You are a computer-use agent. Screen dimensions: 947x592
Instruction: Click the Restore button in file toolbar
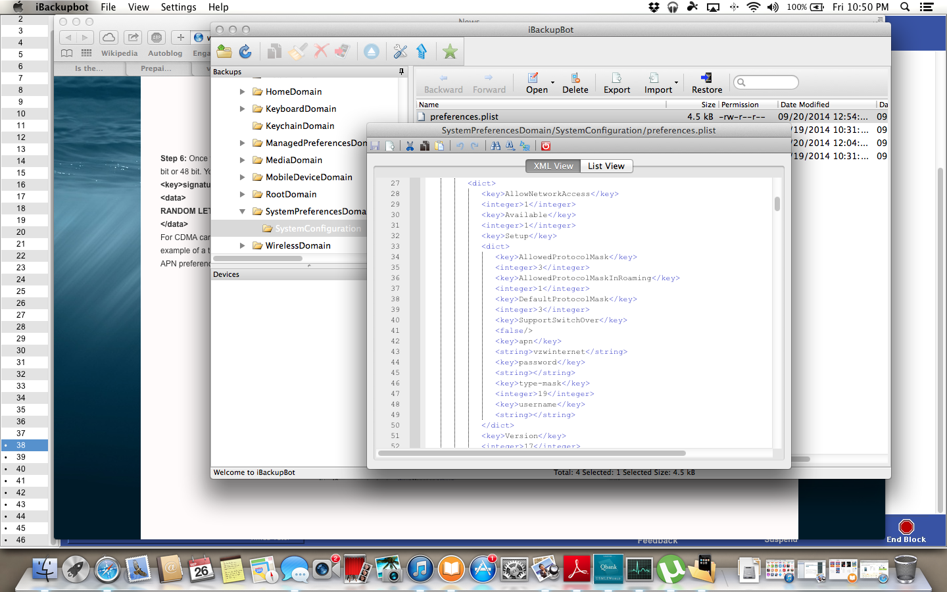[x=707, y=83]
